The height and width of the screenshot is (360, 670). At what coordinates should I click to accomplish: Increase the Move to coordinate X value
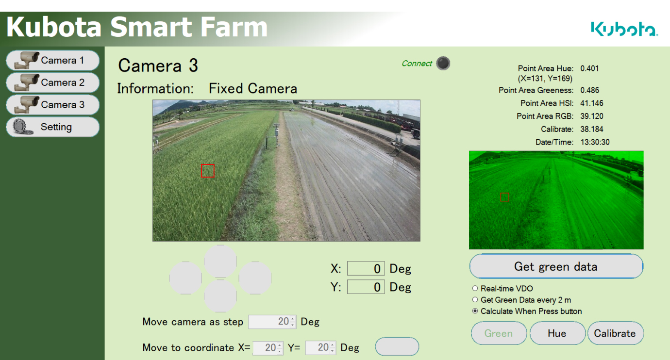tap(280, 345)
